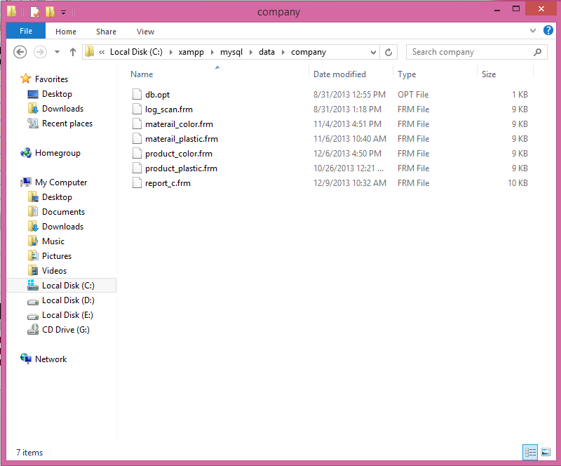Expand the hidden path chevron before Local Disk
Viewport: 561px width, 466px height.
pos(102,53)
